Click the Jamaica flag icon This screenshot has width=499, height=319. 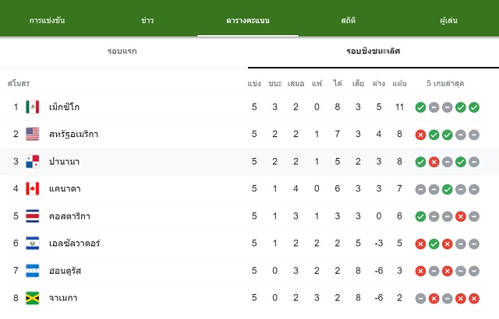pos(33,298)
